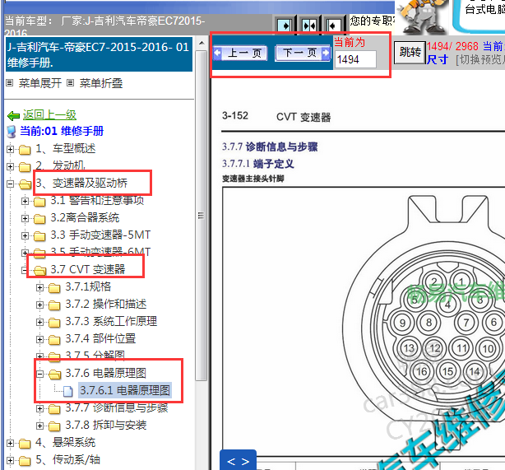Expand the 3.1 警告和注意事项 node
Image resolution: width=505 pixels, height=470 pixels.
click(x=25, y=201)
